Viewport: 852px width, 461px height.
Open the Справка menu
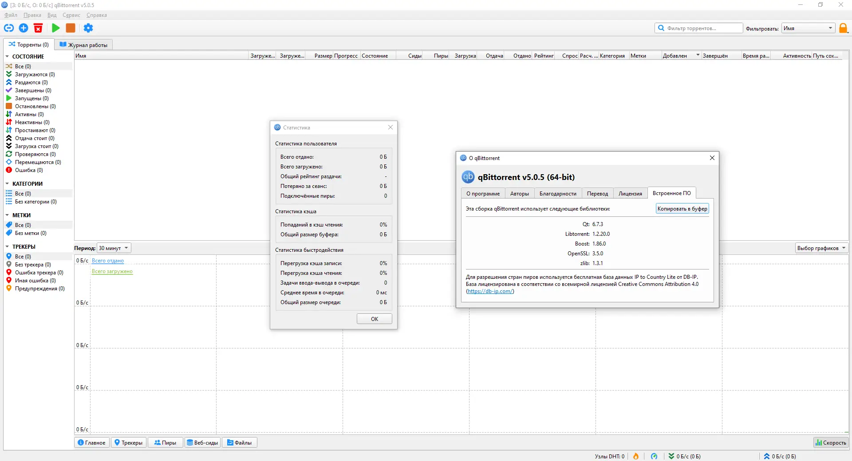[97, 15]
